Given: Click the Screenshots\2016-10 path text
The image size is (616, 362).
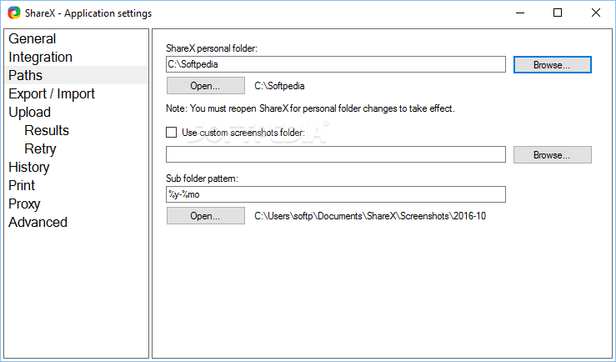Looking at the screenshot, I should [x=370, y=216].
